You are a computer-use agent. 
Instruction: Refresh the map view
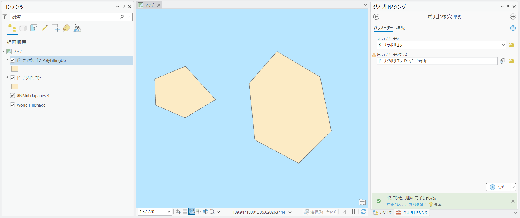[x=364, y=212]
